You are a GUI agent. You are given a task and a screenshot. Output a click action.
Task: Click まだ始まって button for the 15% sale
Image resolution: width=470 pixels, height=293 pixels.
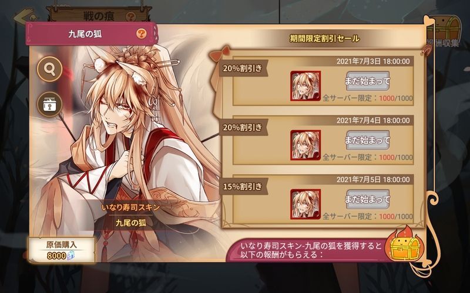[x=368, y=199]
